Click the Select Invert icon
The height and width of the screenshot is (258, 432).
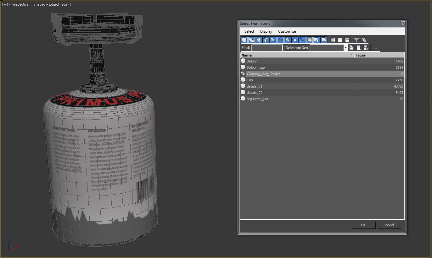pos(347,40)
